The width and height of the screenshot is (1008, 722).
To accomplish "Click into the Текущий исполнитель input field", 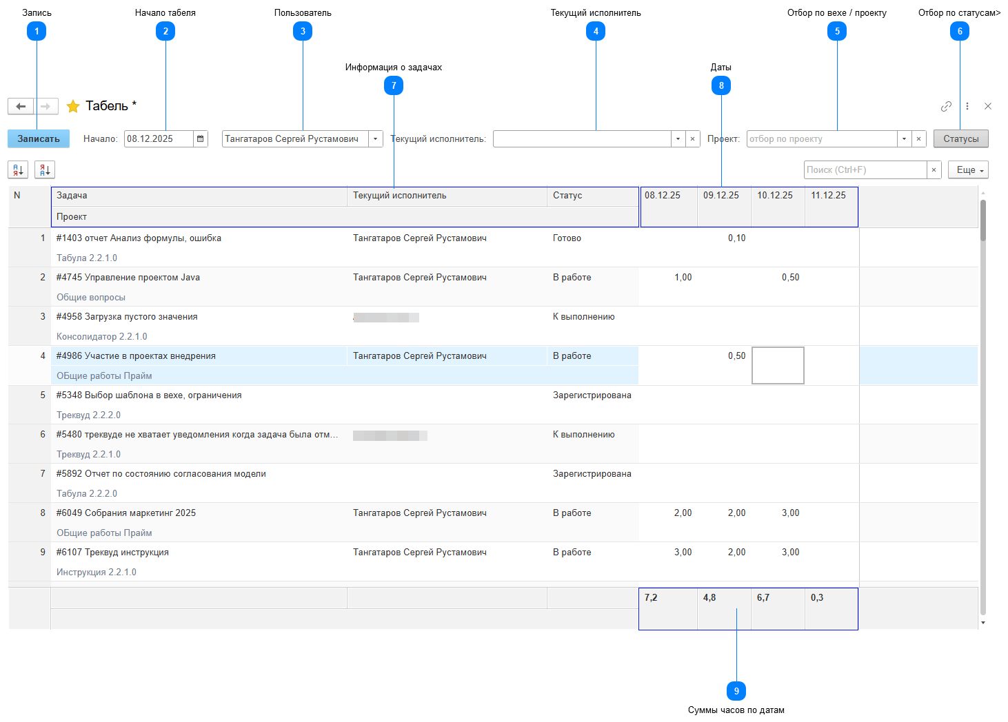I will 582,138.
